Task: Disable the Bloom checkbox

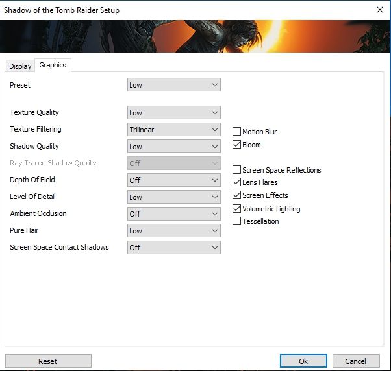Action: pos(236,145)
